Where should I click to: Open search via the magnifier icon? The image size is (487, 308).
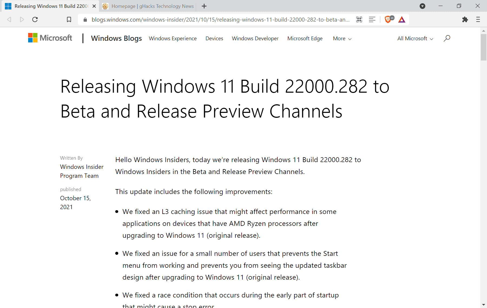pos(447,38)
